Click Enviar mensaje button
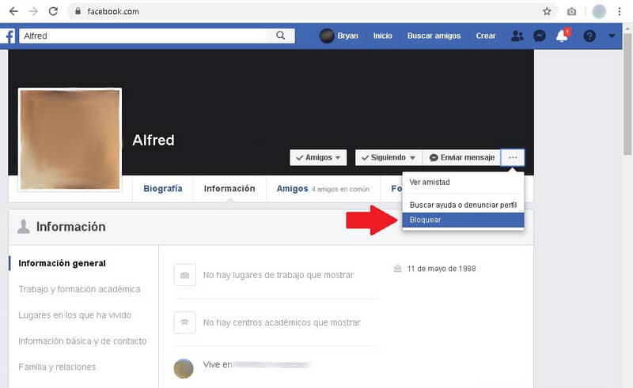Image resolution: width=633 pixels, height=388 pixels. [x=462, y=157]
